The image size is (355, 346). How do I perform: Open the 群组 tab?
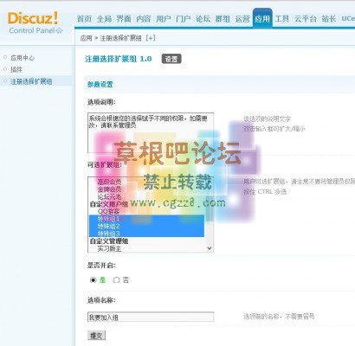coord(223,19)
